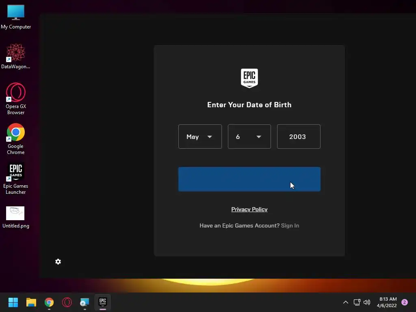Screen dimensions: 416x312
Task: Open the notification badge showing 2
Action: click(x=405, y=302)
